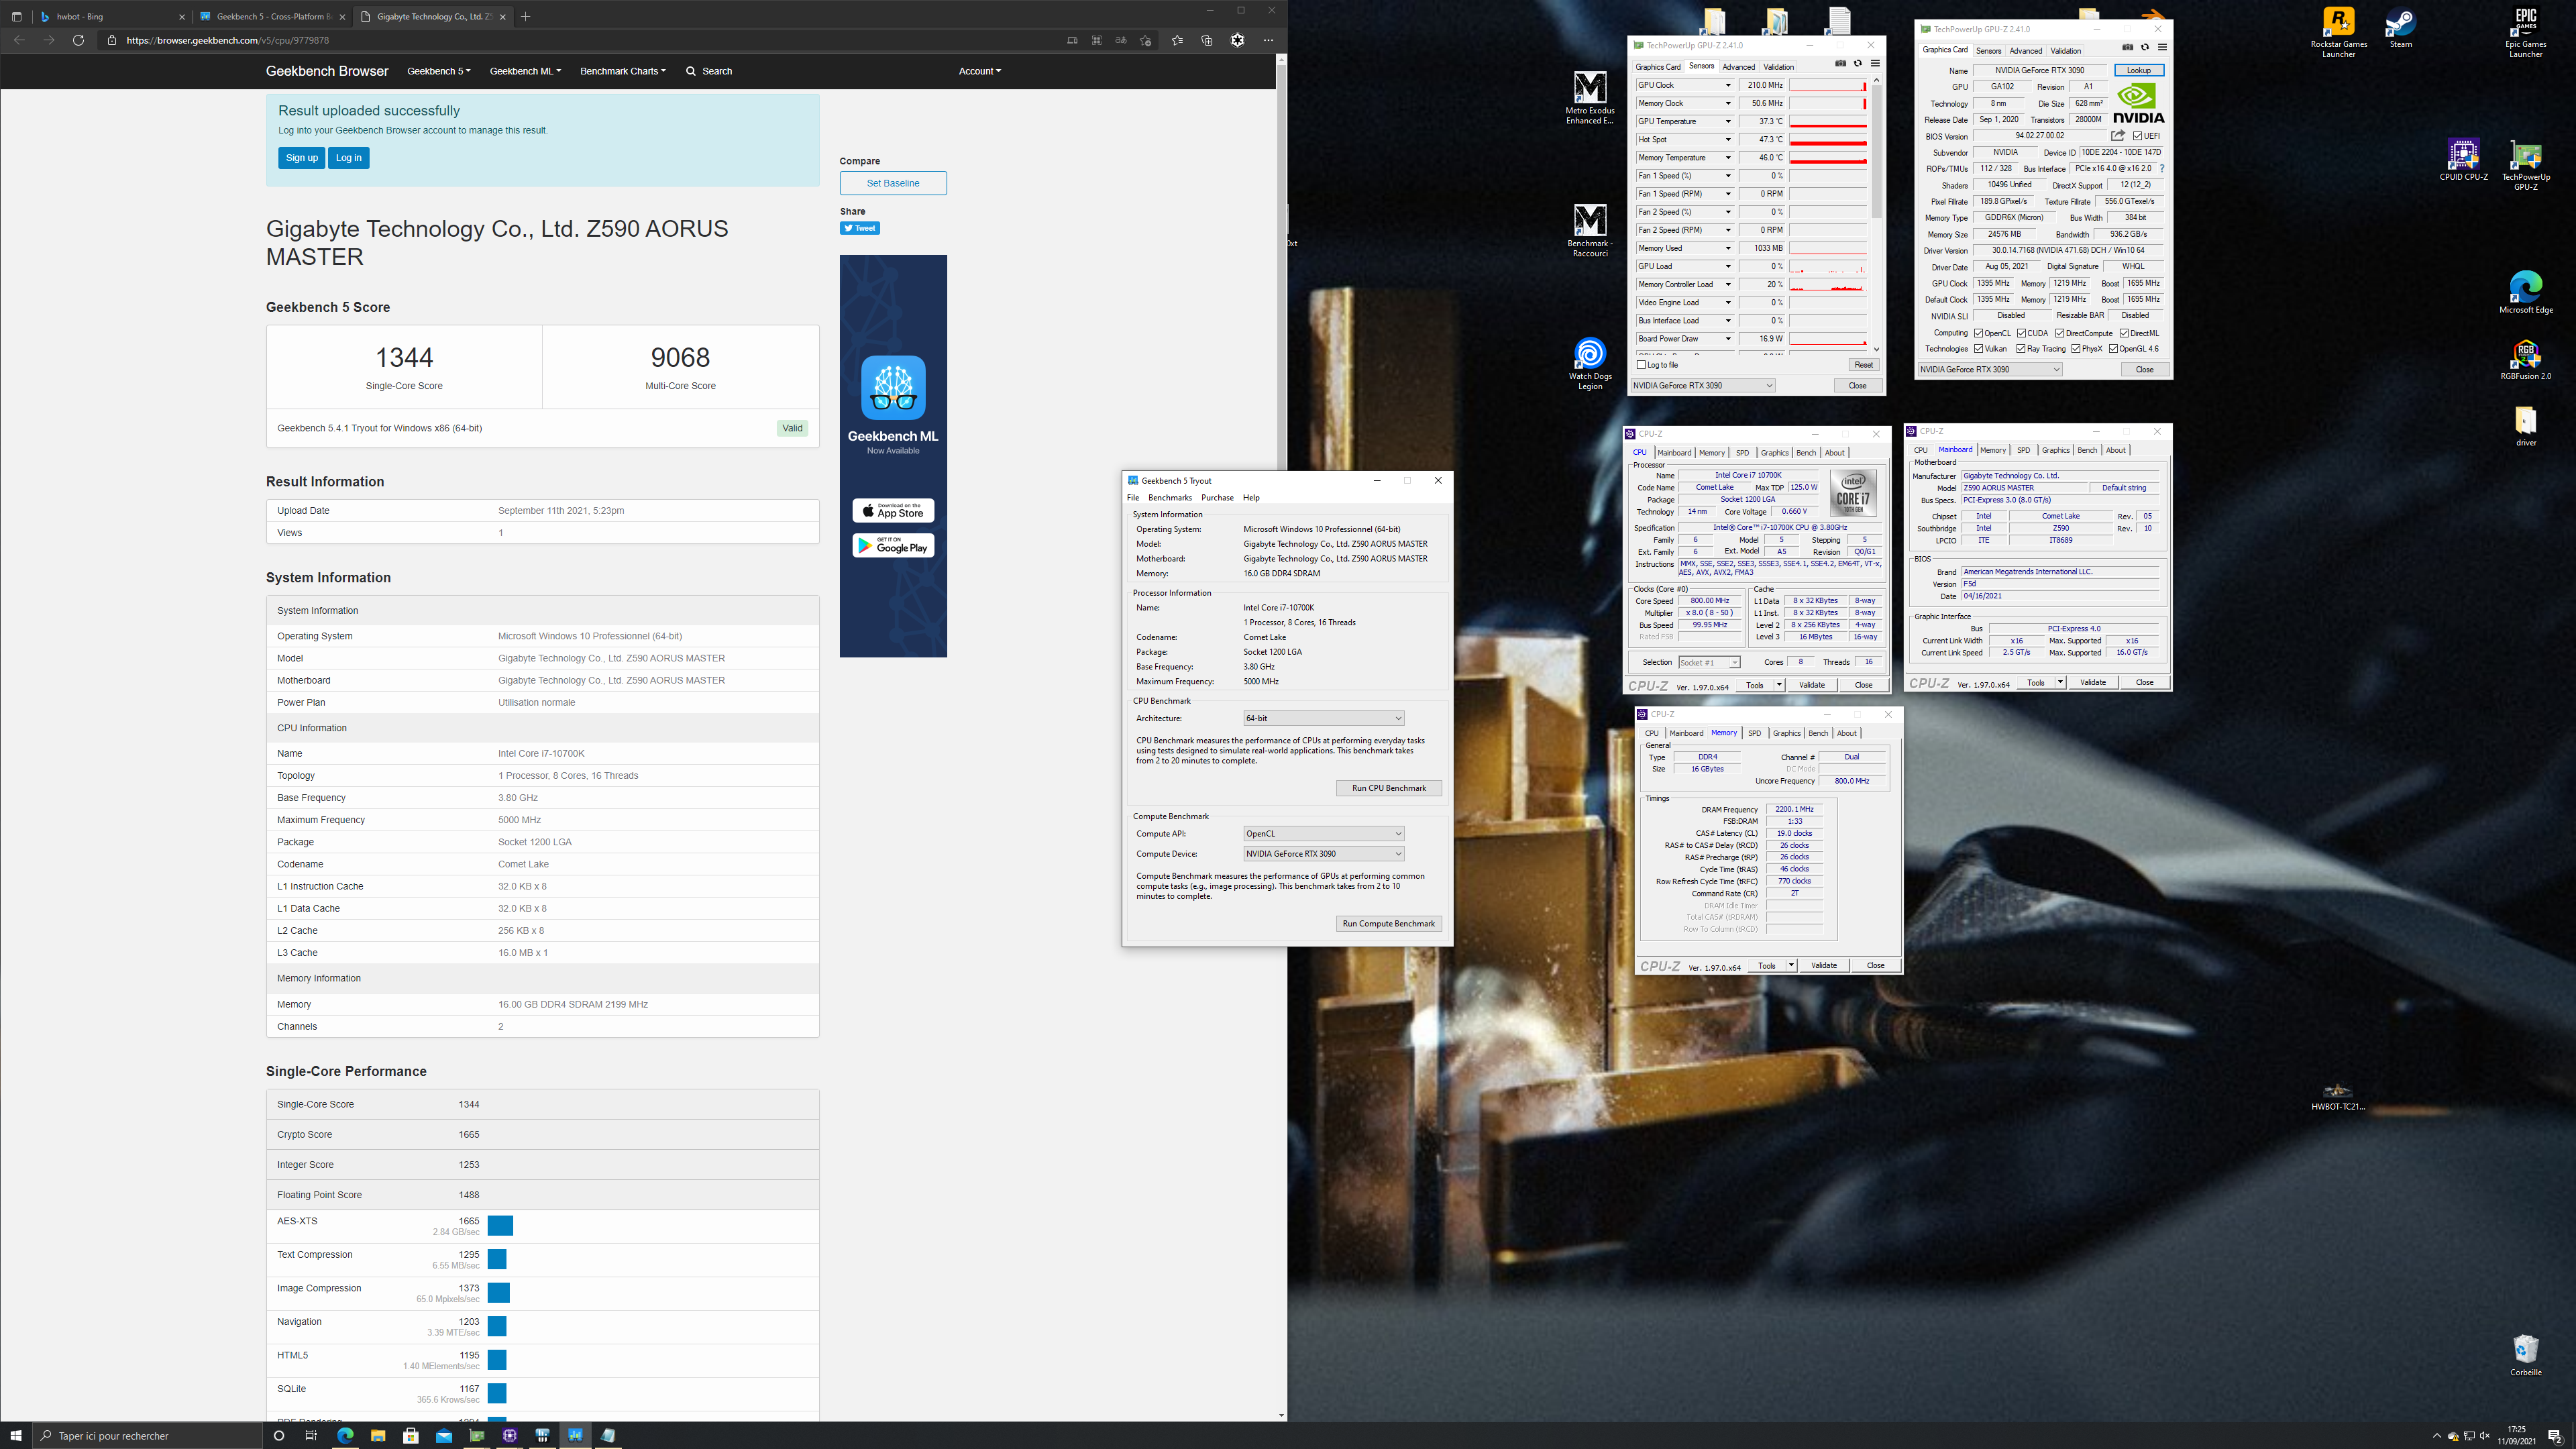Image resolution: width=2576 pixels, height=1449 pixels.
Task: Switch to Bench tab in CPU-Z CPU window
Action: coord(1806,453)
